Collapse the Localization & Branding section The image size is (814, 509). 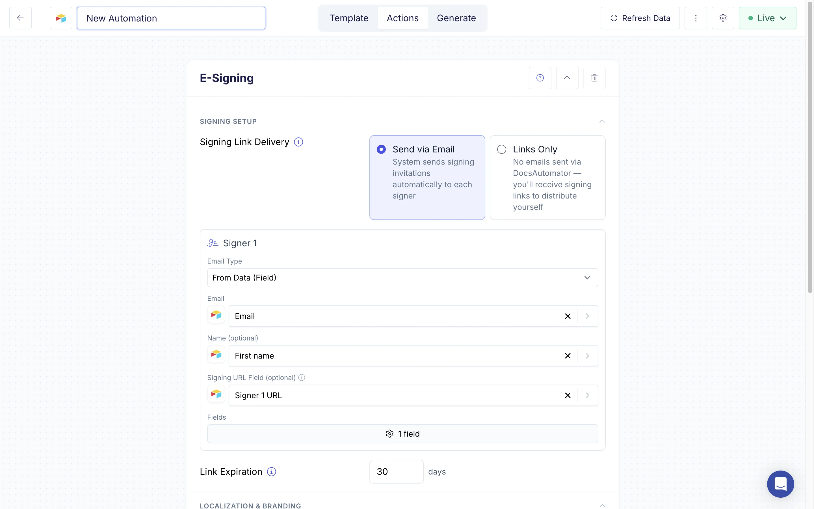click(602, 505)
